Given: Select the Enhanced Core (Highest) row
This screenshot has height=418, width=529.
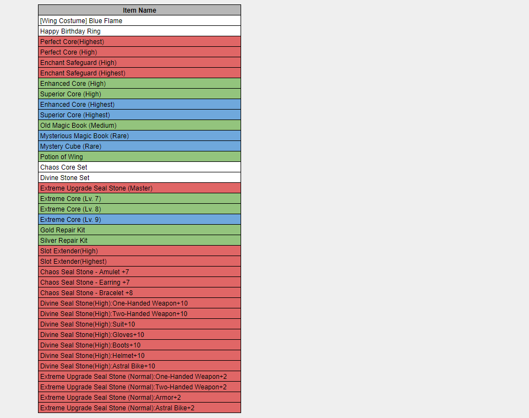Looking at the screenshot, I should [x=139, y=104].
